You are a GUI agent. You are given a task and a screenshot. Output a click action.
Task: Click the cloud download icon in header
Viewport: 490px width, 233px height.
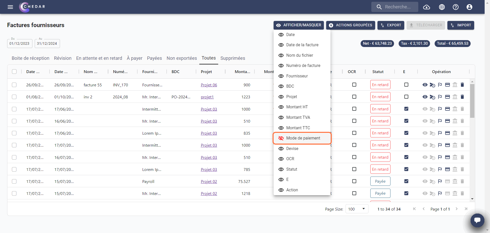426,7
